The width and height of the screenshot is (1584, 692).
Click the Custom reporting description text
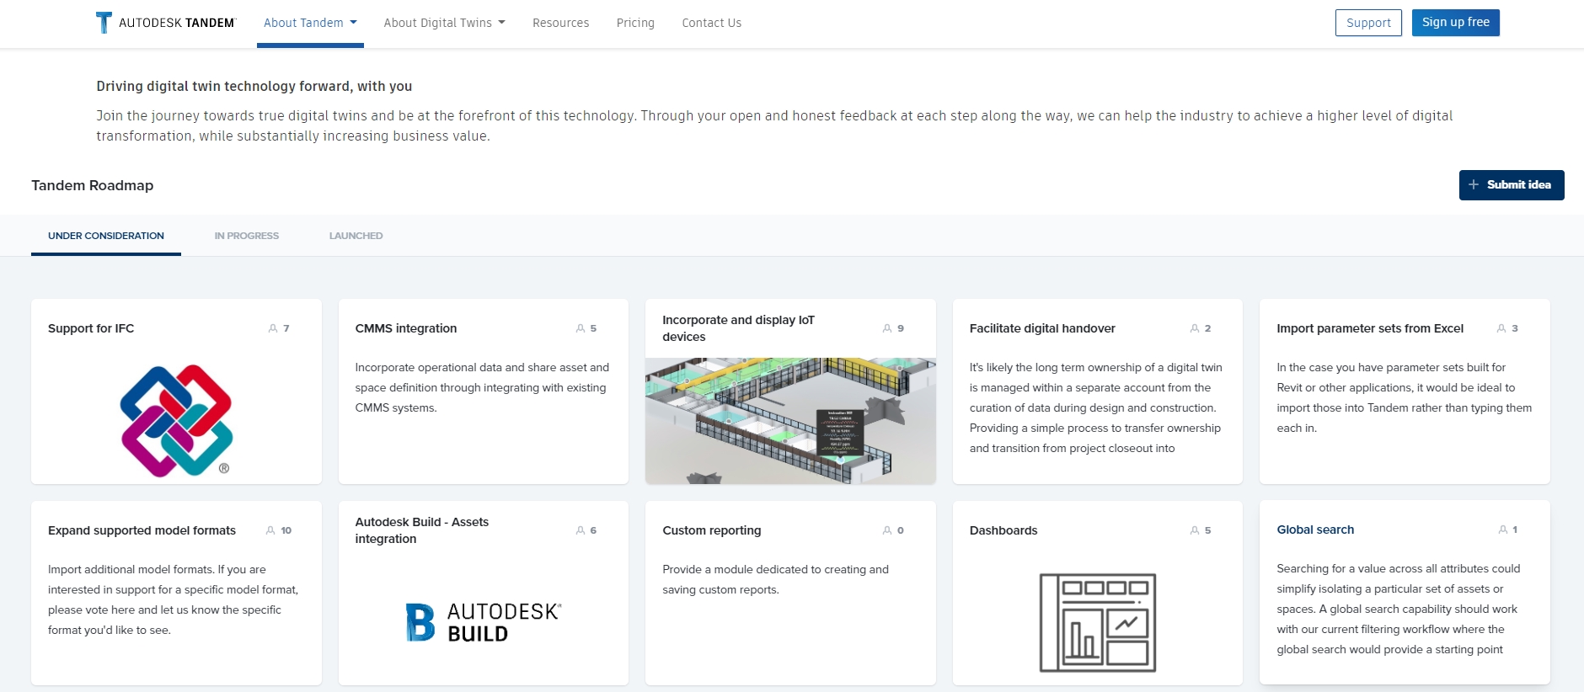coord(775,579)
